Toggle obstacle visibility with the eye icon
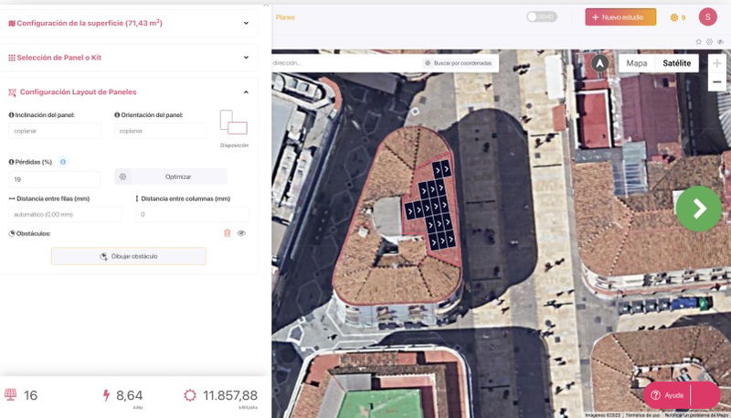Screen dimensions: 731x418 click(241, 233)
